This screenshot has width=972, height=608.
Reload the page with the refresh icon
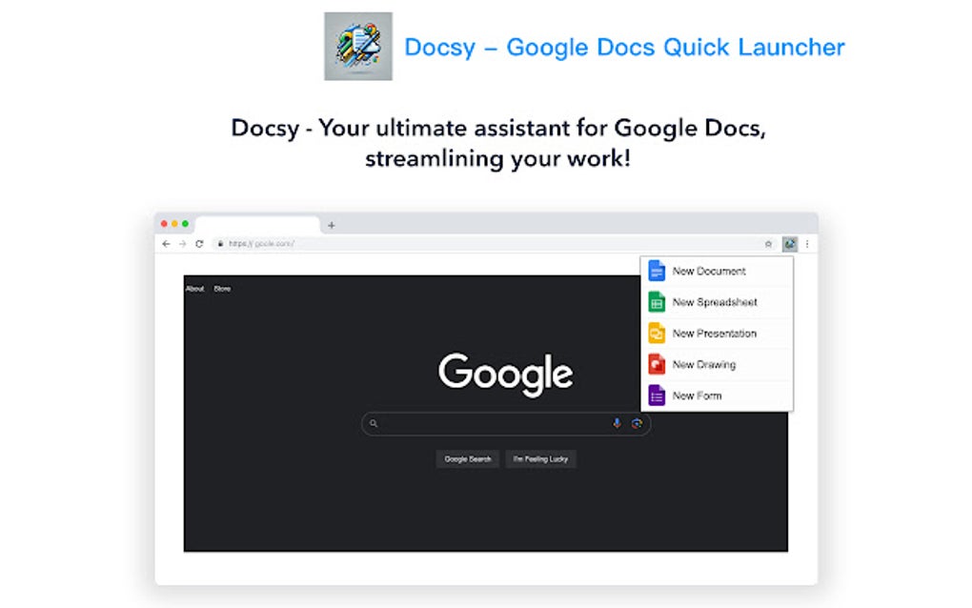tap(197, 244)
